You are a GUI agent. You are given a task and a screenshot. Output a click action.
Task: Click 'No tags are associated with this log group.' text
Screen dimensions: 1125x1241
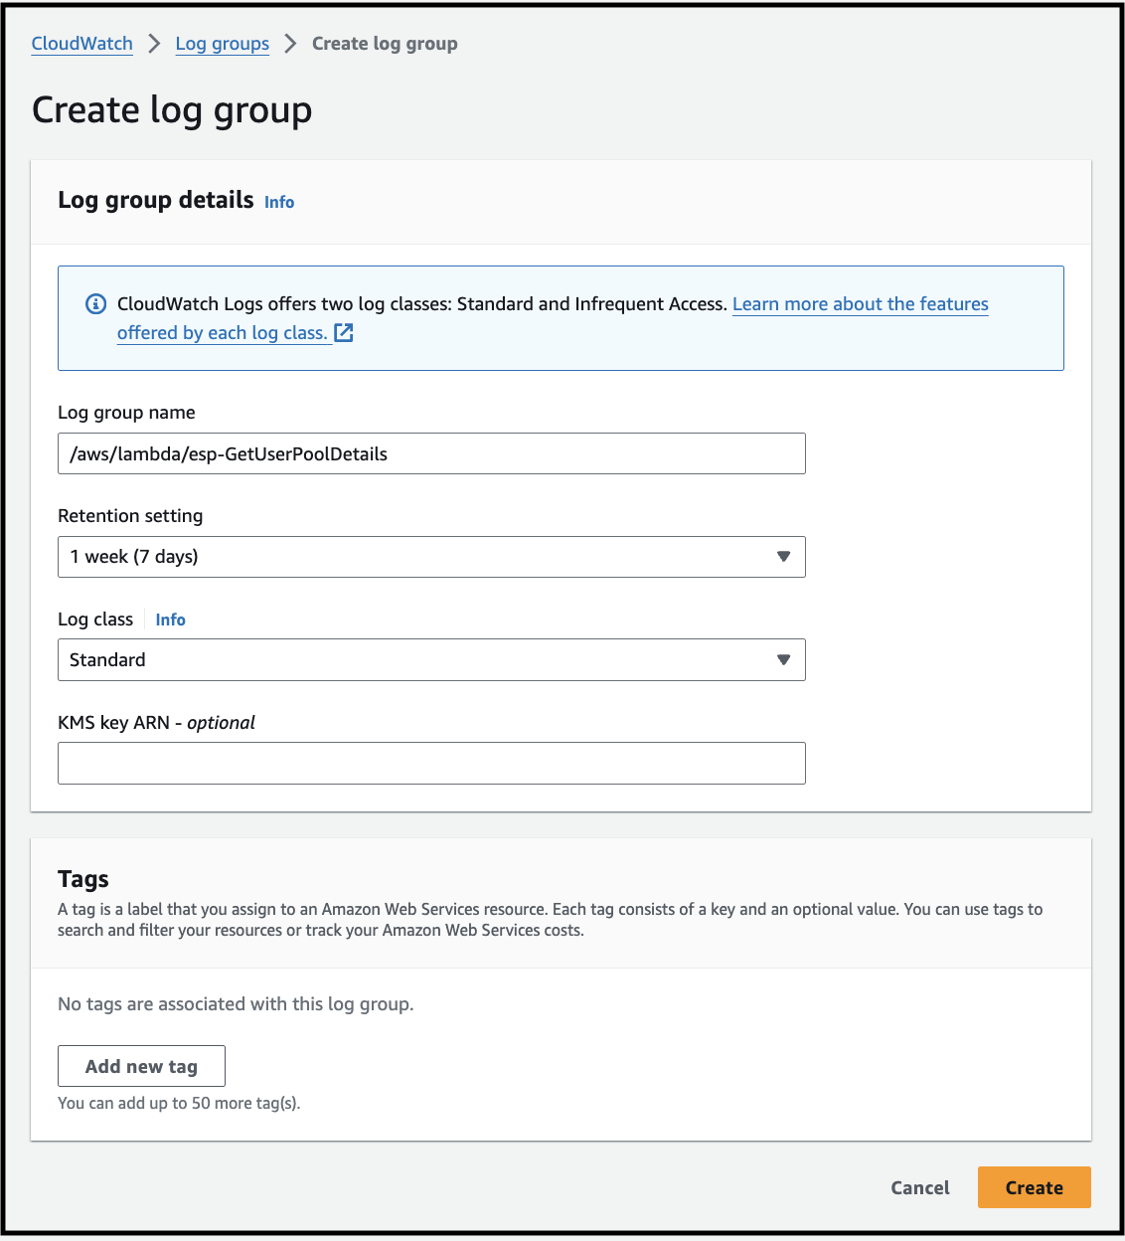236,1004
